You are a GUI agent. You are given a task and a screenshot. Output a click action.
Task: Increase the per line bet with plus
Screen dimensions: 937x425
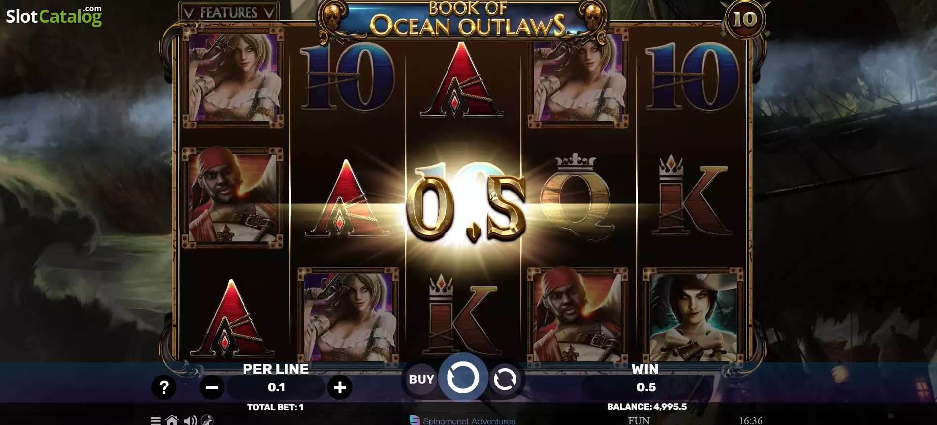point(340,388)
